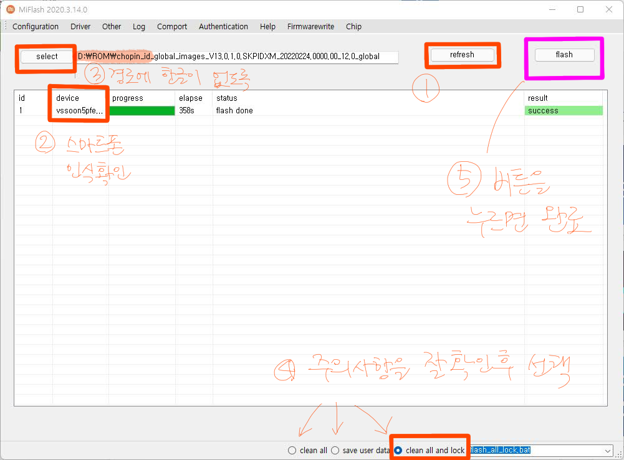Click the id cell showing 1
The width and height of the screenshot is (624, 460).
click(x=21, y=110)
